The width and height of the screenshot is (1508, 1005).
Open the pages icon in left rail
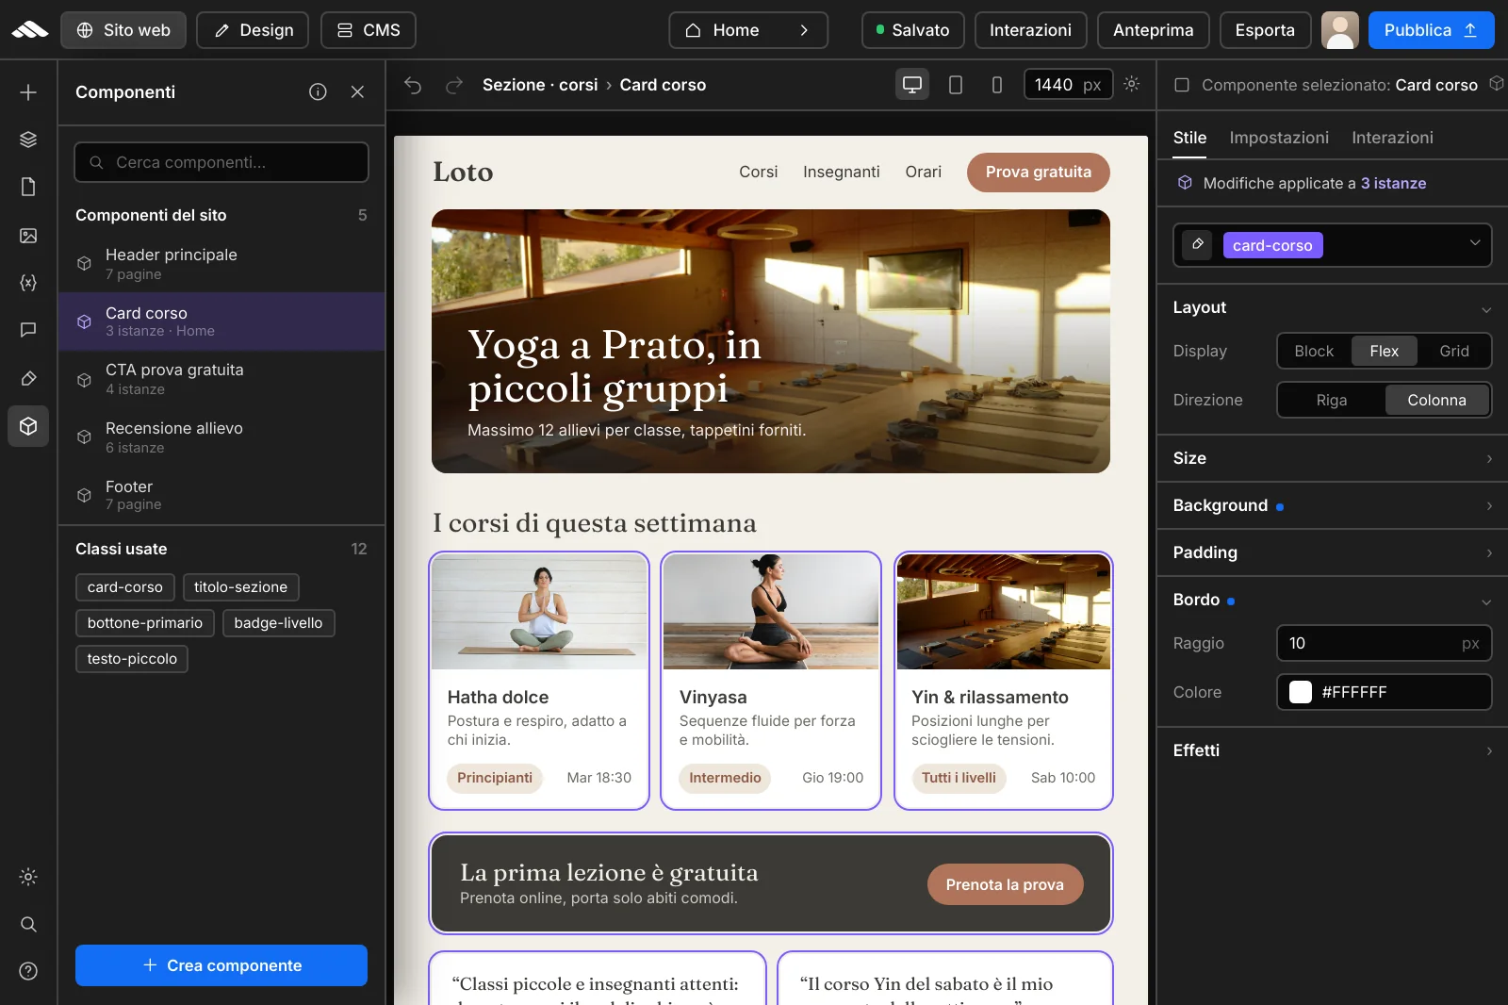pyautogui.click(x=28, y=187)
